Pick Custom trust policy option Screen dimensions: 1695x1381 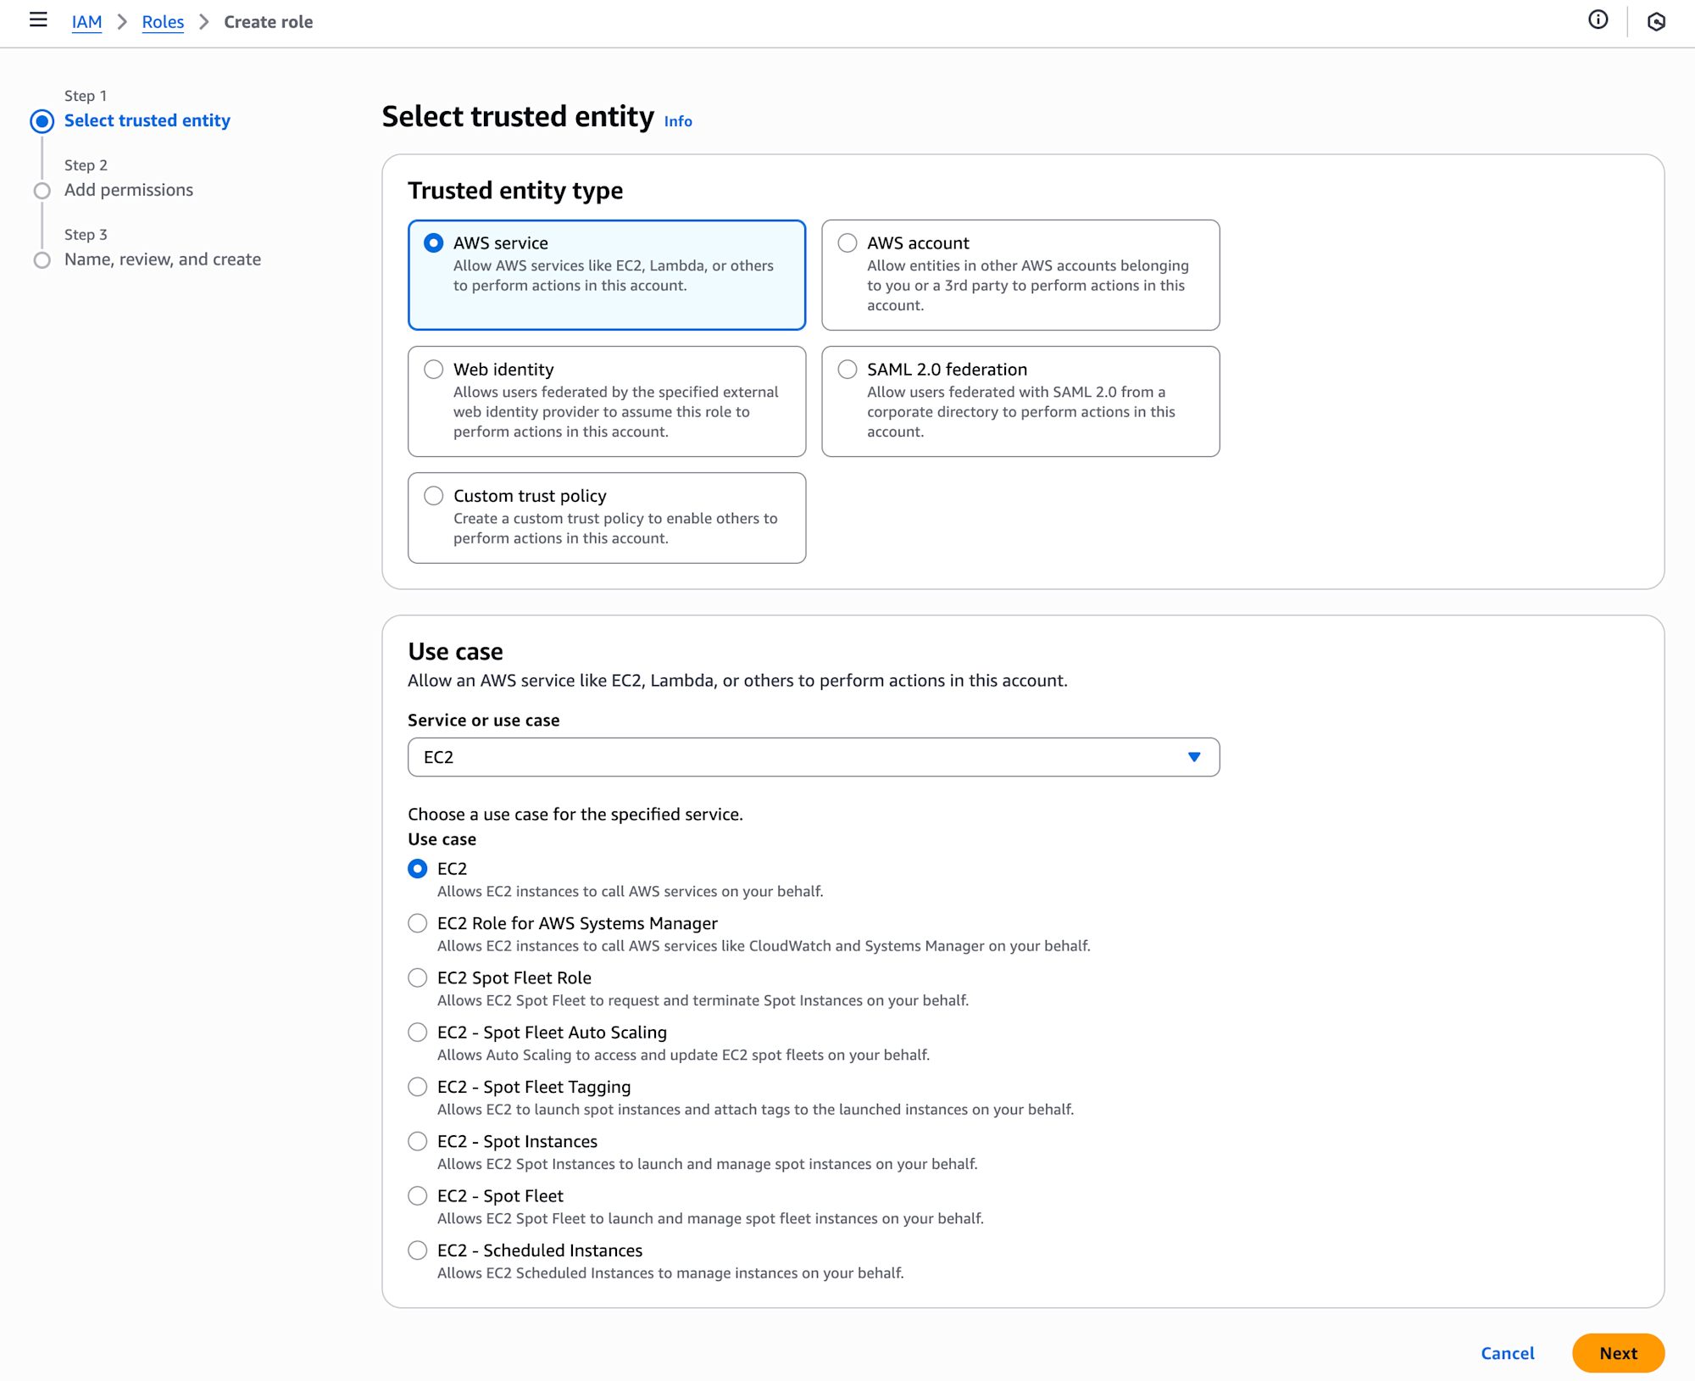(x=434, y=496)
